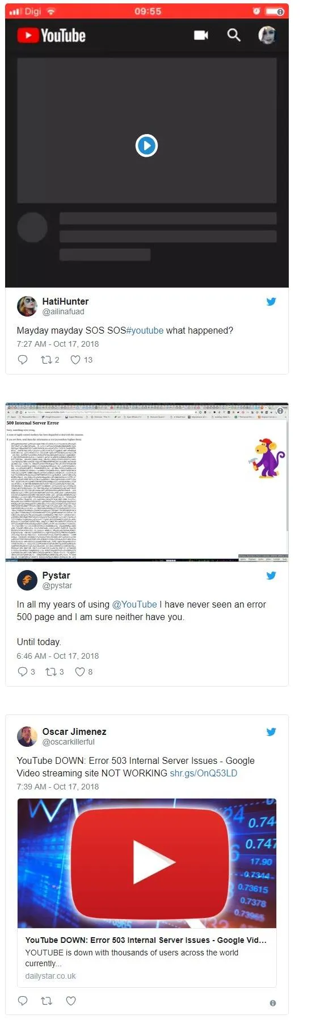Open the @YouTube mention in Pystar's tweet
The image size is (320, 1031).
pos(134,604)
